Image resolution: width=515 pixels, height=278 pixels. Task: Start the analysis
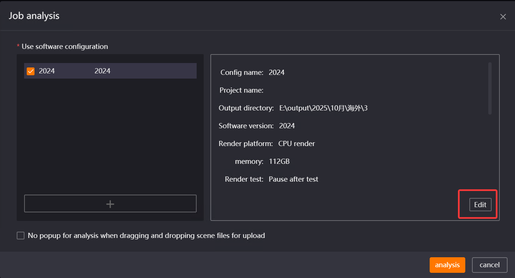click(447, 265)
